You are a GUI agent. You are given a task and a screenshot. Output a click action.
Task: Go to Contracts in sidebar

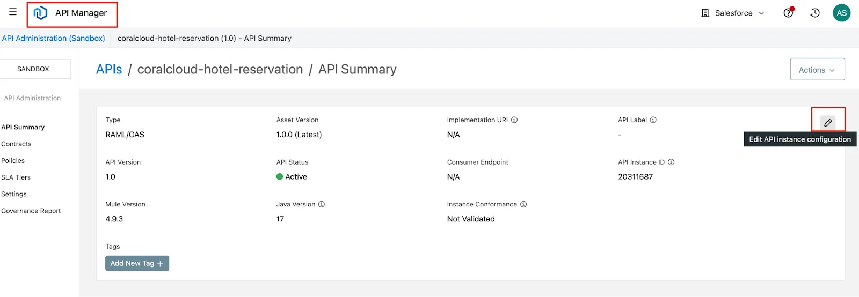tap(17, 144)
